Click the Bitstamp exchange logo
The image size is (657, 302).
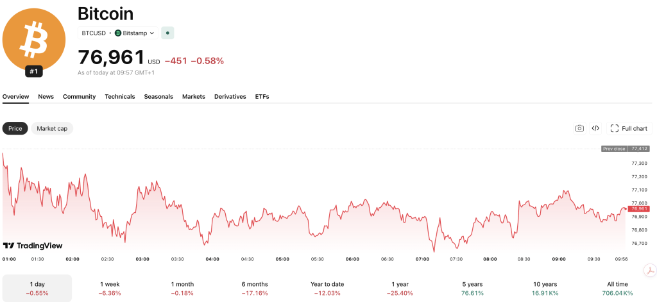(118, 33)
